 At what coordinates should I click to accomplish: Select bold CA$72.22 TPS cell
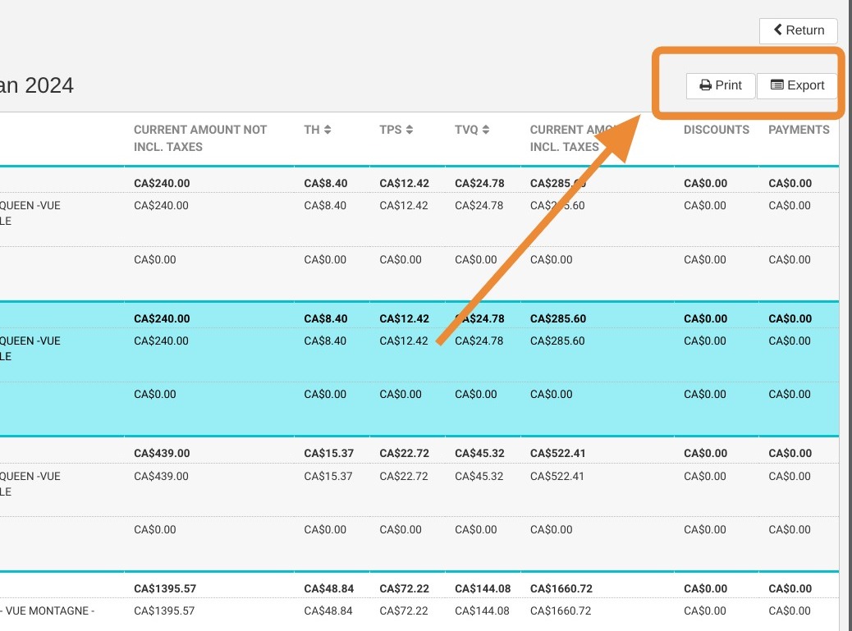(x=405, y=588)
